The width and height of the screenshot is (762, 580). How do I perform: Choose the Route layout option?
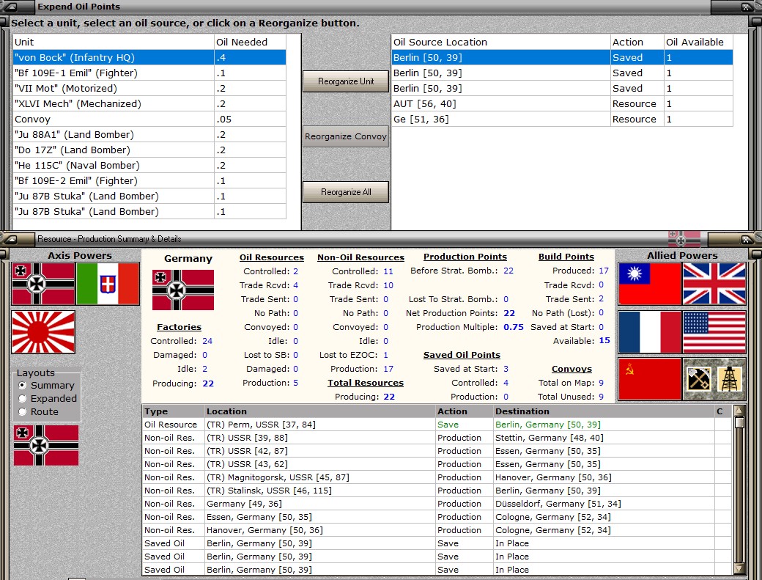(23, 412)
